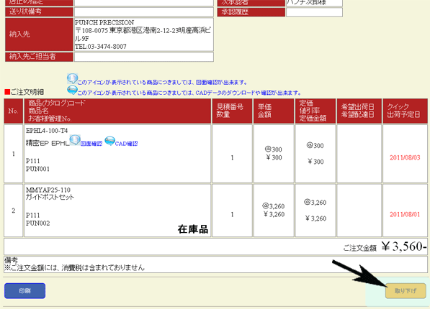Click the 印刷 print button
430x309 pixels.
point(25,290)
